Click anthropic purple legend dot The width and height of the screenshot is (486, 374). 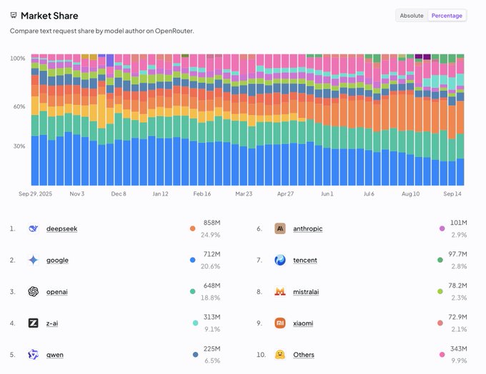click(x=442, y=228)
